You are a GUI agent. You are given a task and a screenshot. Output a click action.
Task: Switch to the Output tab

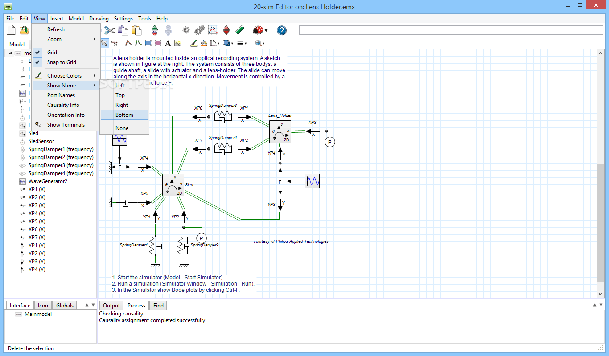tap(111, 306)
